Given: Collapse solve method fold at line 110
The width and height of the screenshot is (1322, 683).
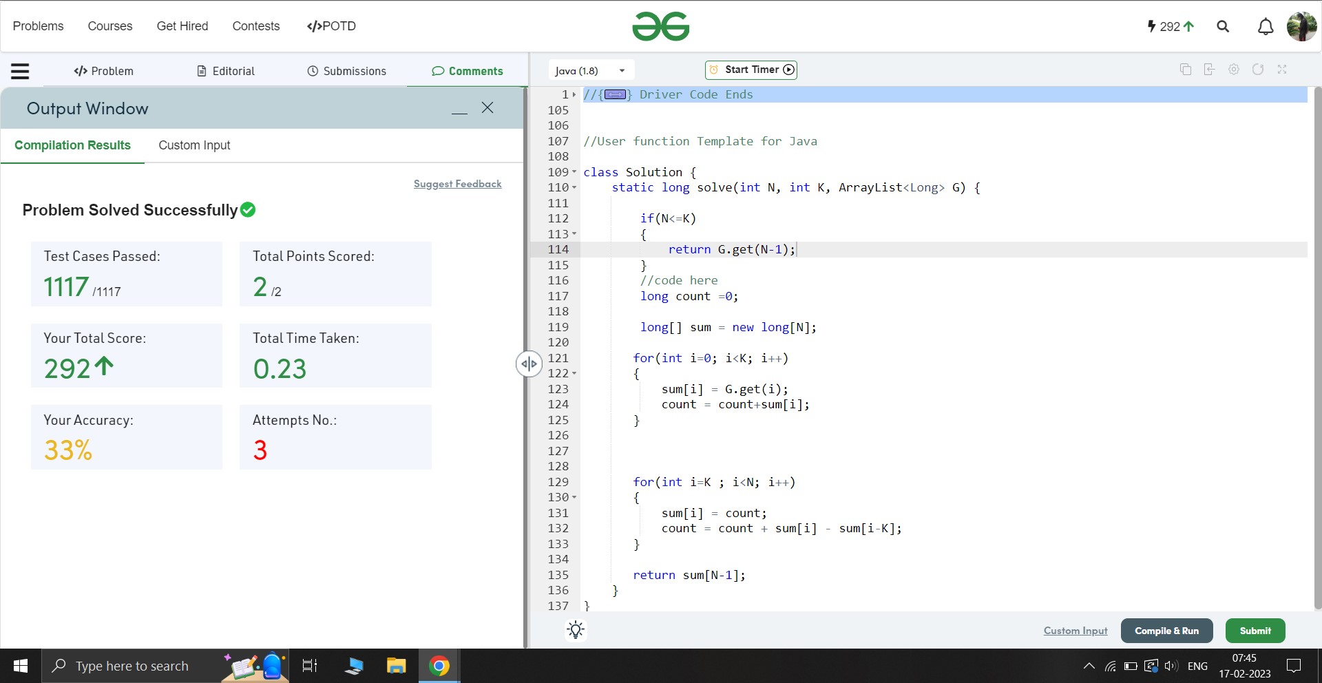Looking at the screenshot, I should pyautogui.click(x=574, y=187).
